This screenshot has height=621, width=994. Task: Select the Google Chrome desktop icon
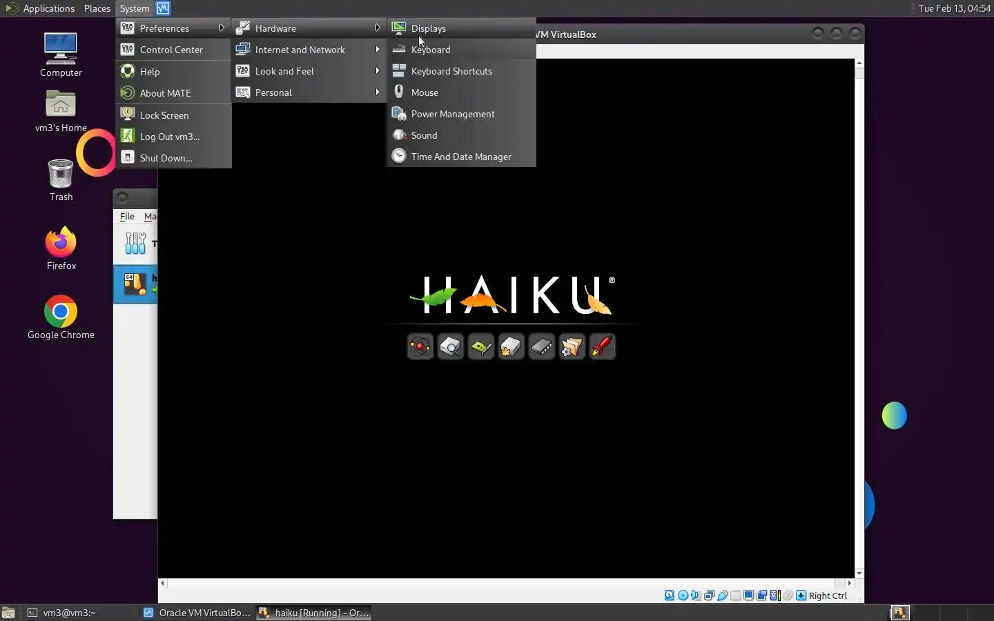point(61,317)
